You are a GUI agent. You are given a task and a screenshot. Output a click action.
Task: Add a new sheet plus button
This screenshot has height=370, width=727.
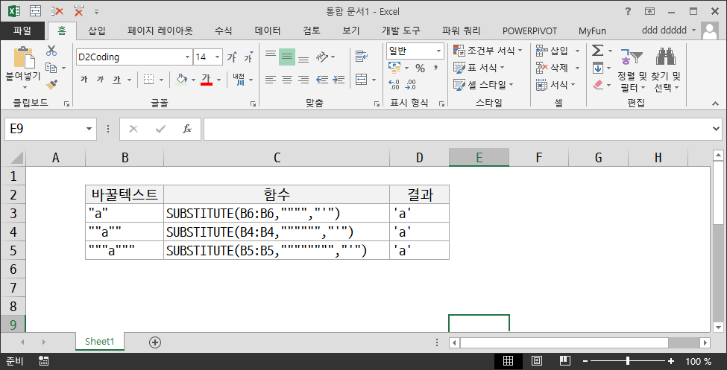155,342
